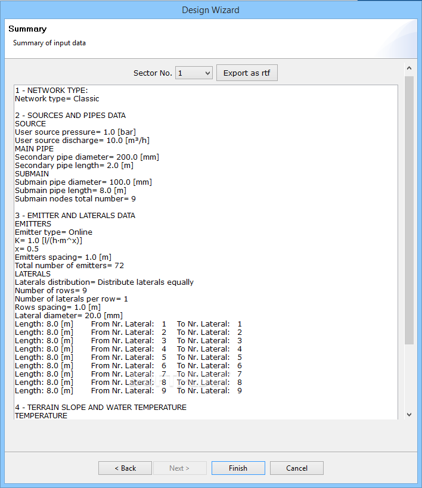Viewport: 422px width, 488px height.
Task: Click the 'x= 0.5' line
Action: click(x=27, y=249)
